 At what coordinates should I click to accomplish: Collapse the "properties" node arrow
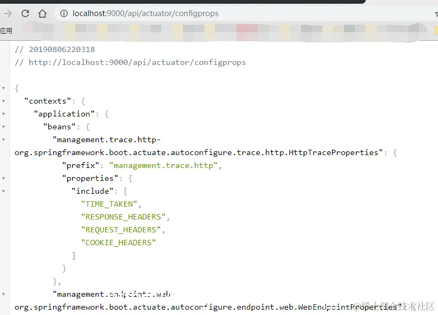(4, 178)
